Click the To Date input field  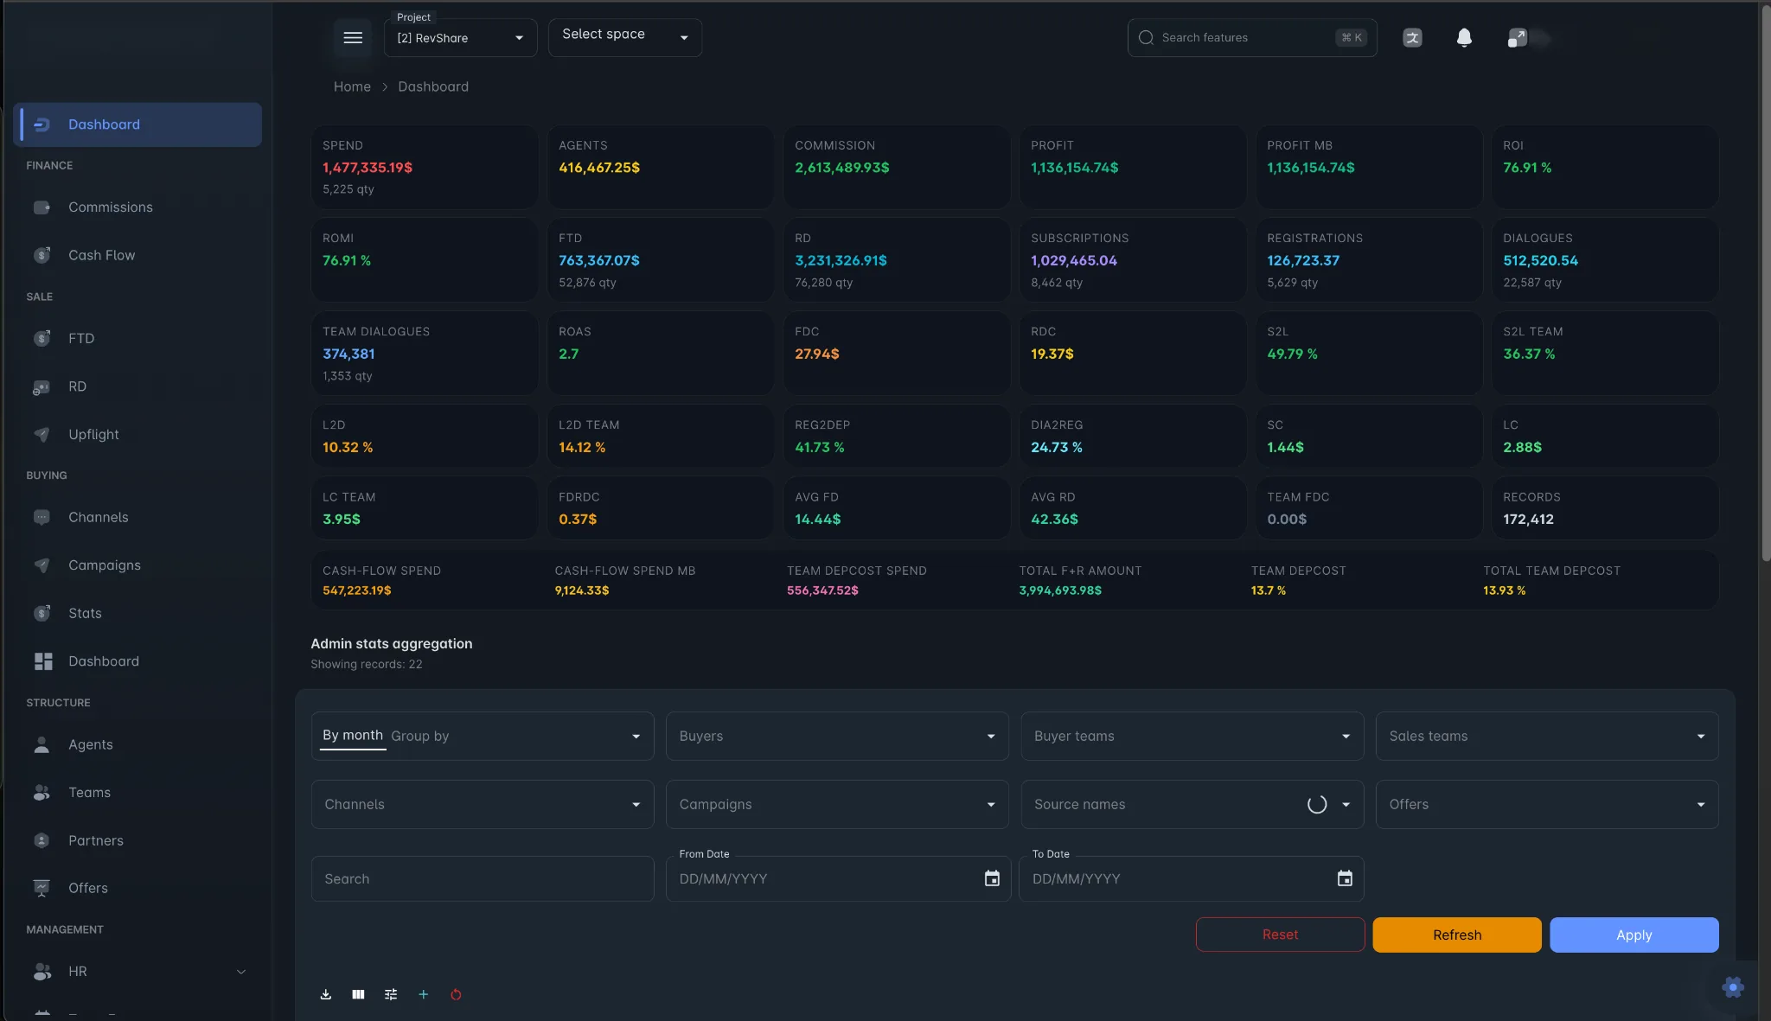coord(1192,878)
